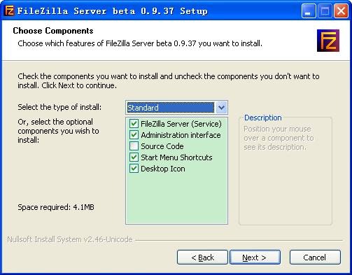Image resolution: width=352 pixels, height=275 pixels.
Task: Enable the Source Code component
Action: (x=134, y=146)
